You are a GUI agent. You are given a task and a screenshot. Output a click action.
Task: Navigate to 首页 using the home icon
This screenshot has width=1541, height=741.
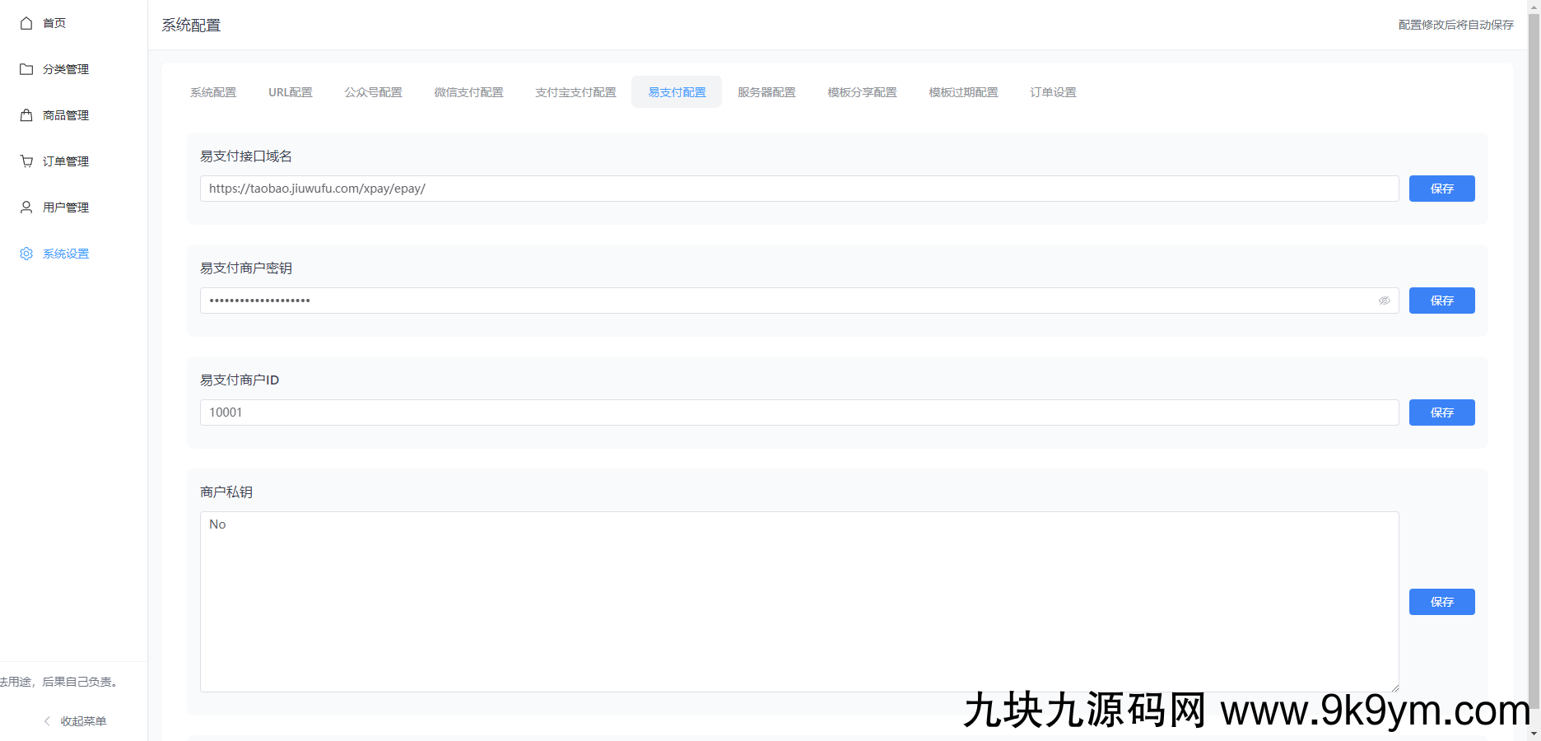(26, 23)
